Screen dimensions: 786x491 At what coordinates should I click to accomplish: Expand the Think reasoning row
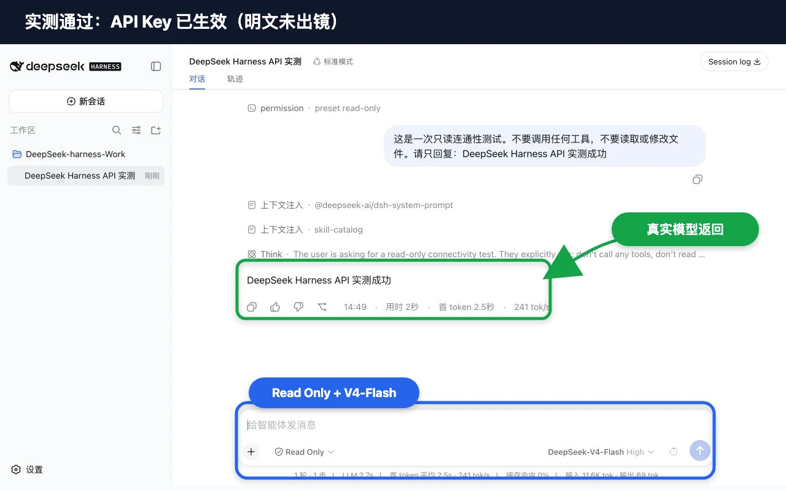[x=476, y=254]
